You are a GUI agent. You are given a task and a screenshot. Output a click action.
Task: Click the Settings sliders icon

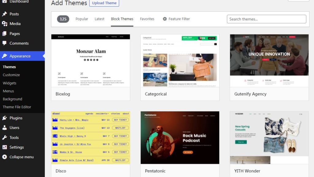4,147
